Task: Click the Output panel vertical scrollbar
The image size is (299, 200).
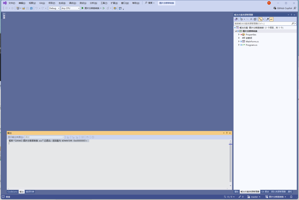Action: (230, 163)
